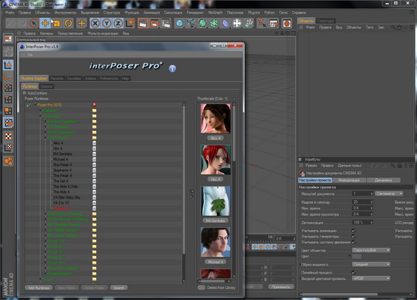Select The Kids 4 Chibi tree item
Screen dimensions: 417x300
[x=66, y=186]
